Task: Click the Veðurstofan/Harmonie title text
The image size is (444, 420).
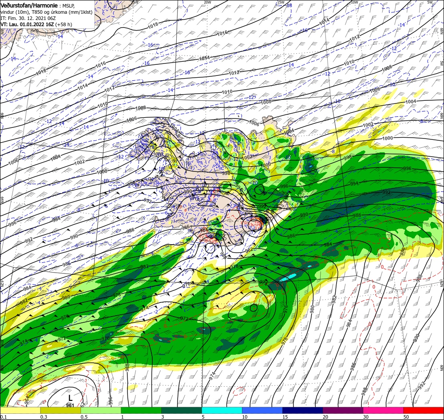Action: point(29,6)
